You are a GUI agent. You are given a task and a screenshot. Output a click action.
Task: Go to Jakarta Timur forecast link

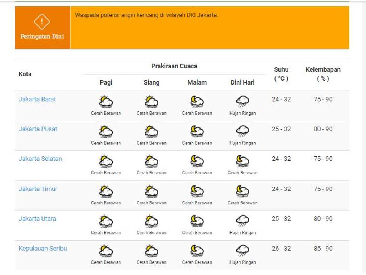point(38,189)
